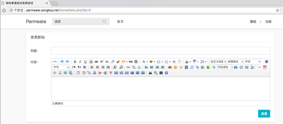Screen dimensions: 283x124
Task: Open the 段落格式 paragraph format dropdown
Action: click(235, 62)
